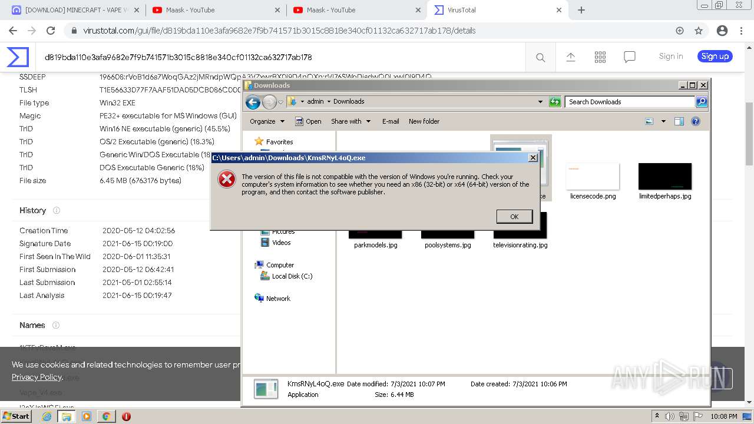This screenshot has height=424, width=754.
Task: Launch Internet Explorer from the taskbar
Action: pyautogui.click(x=47, y=416)
